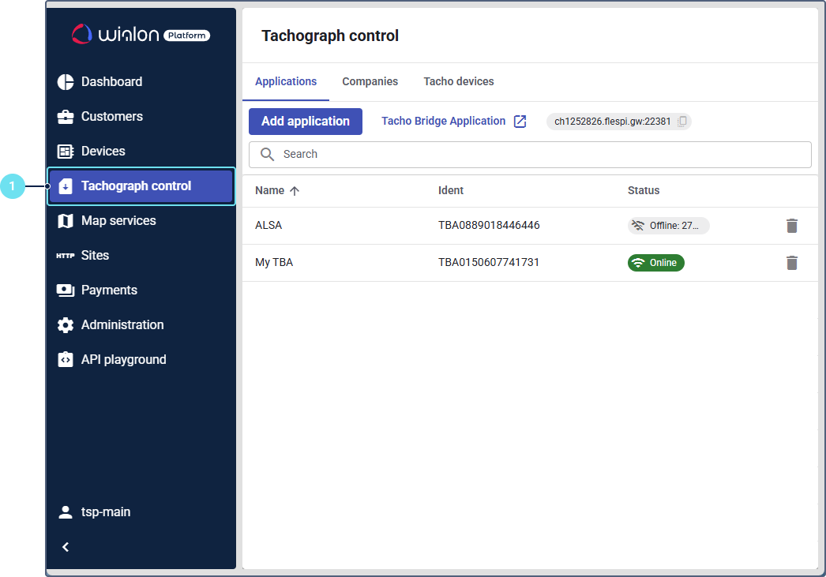Click the Administration gear icon

[66, 325]
